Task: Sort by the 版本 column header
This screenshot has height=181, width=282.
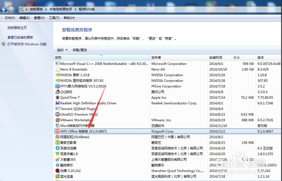Action: pos(268,58)
